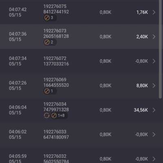Click the respin arrows icon in the 04:06:04 row
This screenshot has height=163, width=163.
46,115
